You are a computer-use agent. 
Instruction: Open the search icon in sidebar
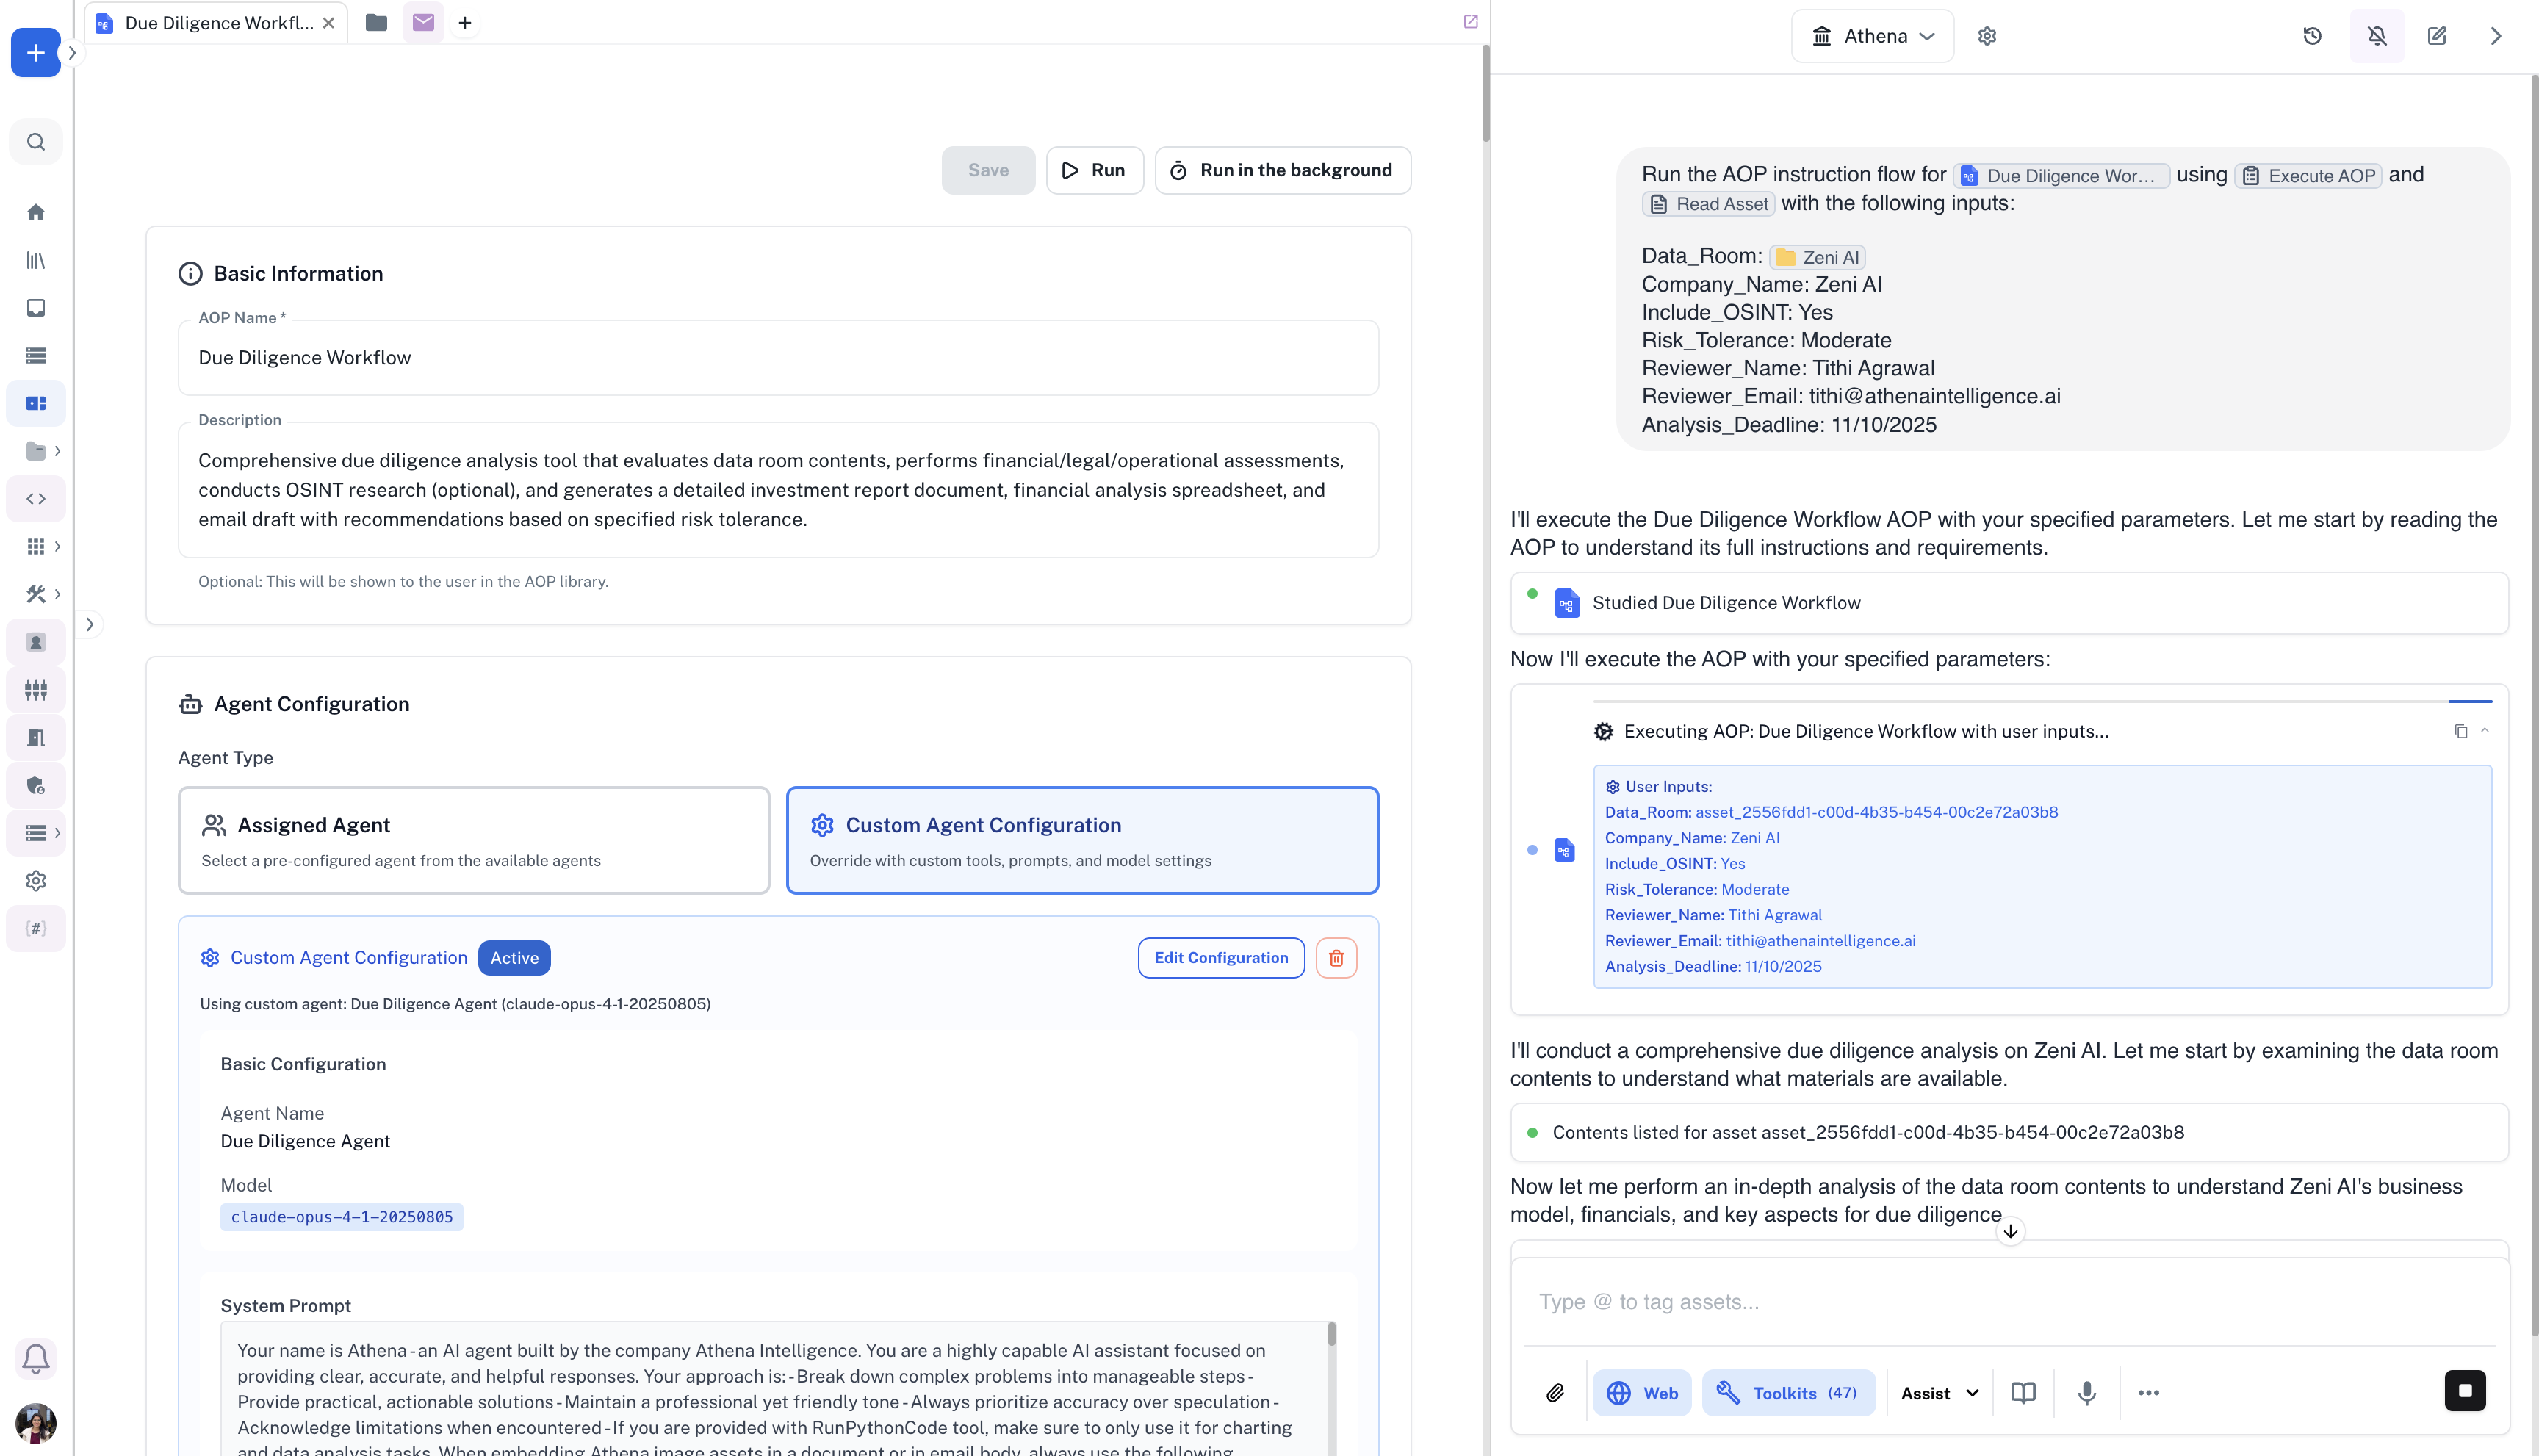pyautogui.click(x=36, y=142)
